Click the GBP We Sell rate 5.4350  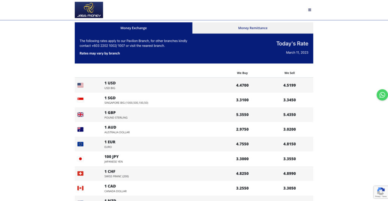point(289,115)
